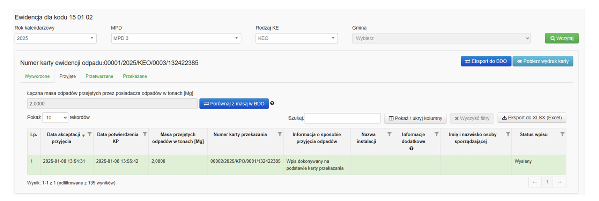599x201 pixels.
Task: Click filter icon in Nazwa instalacji header
Action: 389,134
